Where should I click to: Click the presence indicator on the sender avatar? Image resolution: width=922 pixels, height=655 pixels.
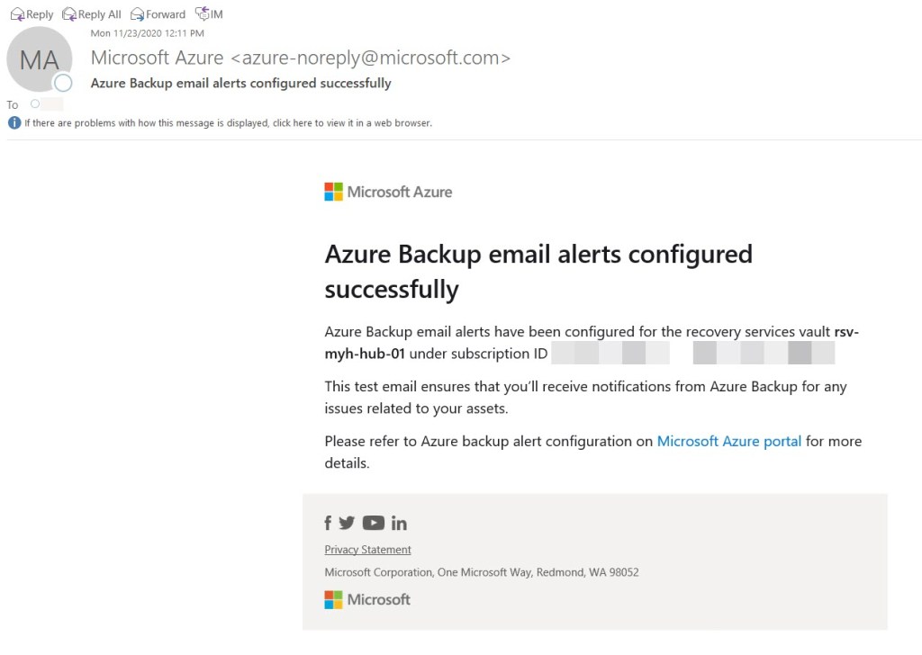coord(63,82)
